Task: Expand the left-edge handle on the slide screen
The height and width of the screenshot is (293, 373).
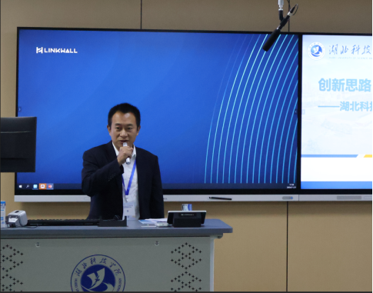Action: coord(304,112)
